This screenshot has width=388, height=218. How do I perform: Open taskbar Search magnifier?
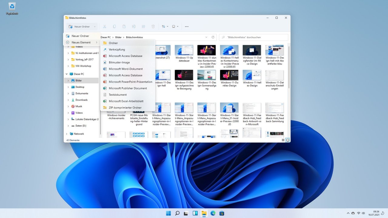tap(177, 213)
